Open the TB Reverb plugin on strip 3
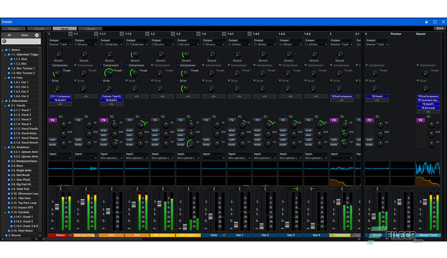The width and height of the screenshot is (447, 258). pyautogui.click(x=377, y=96)
